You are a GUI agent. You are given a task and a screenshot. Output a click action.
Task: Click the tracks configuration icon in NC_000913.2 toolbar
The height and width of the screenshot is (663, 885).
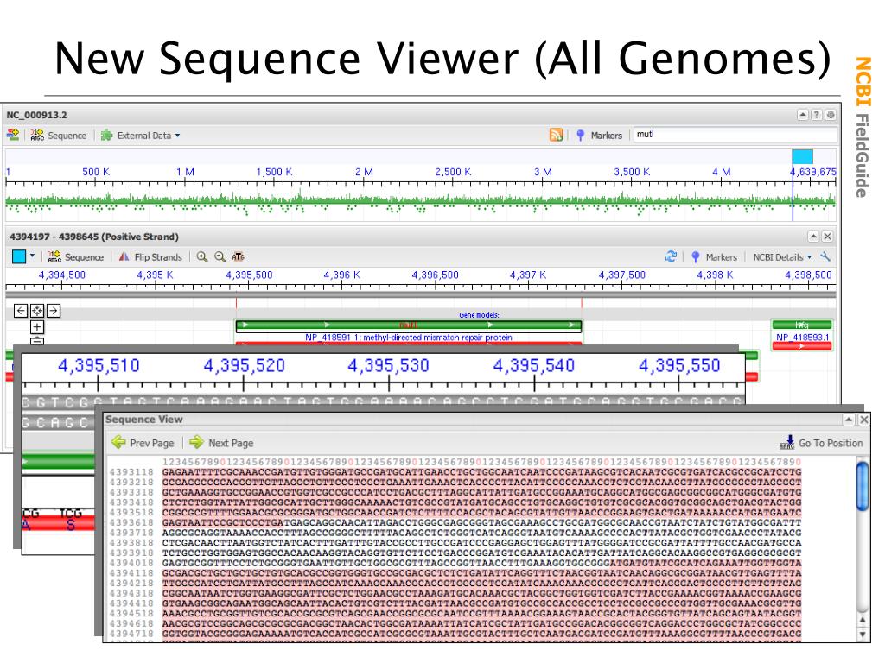12,135
